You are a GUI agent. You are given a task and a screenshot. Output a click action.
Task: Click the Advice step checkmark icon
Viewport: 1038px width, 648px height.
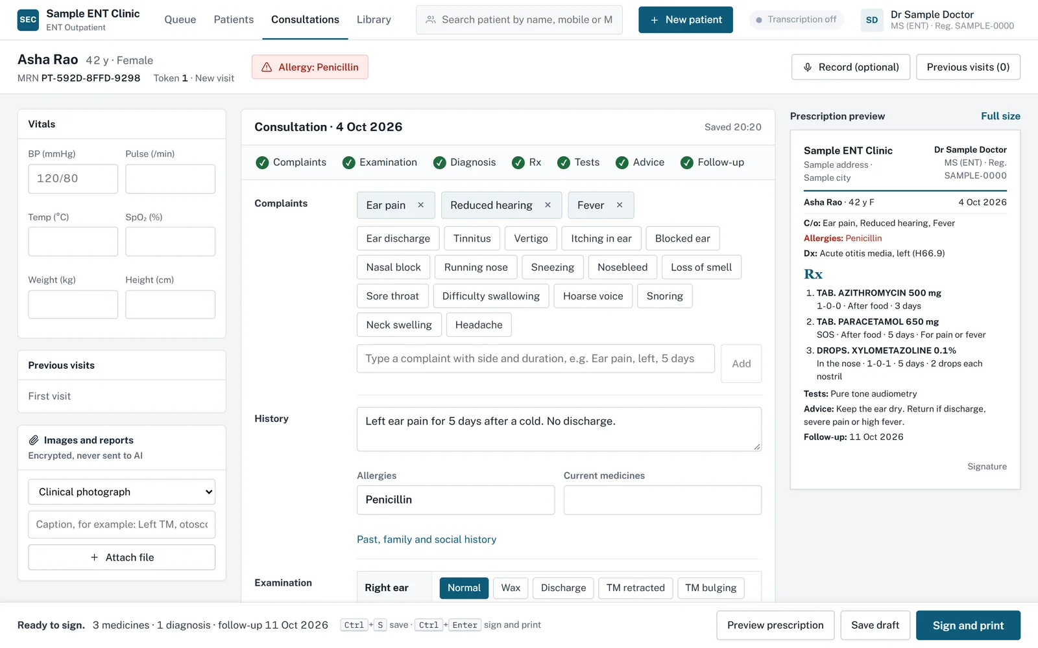click(622, 163)
